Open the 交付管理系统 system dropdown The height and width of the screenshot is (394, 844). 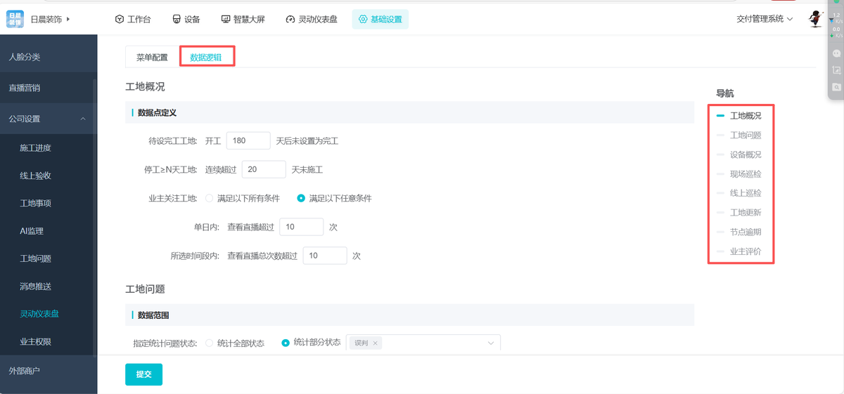[x=765, y=19]
